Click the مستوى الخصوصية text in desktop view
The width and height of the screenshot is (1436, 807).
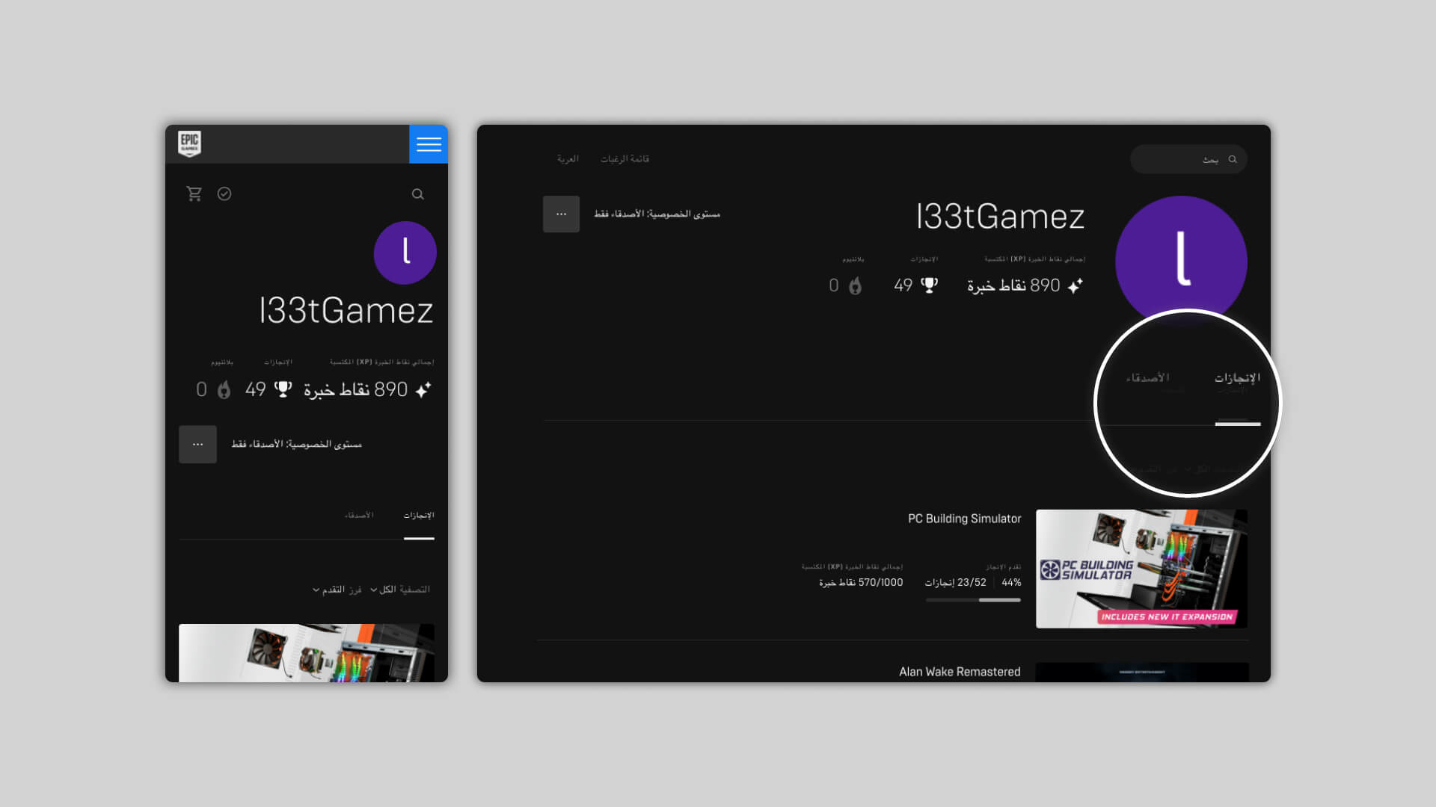(x=657, y=214)
